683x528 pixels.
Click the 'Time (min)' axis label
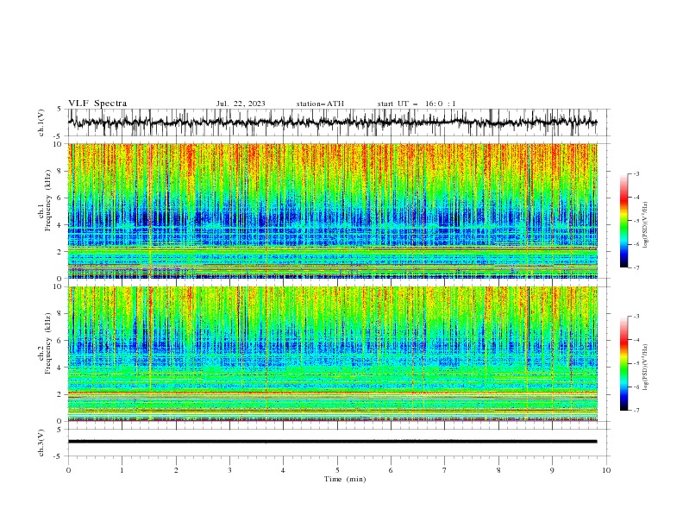345,479
